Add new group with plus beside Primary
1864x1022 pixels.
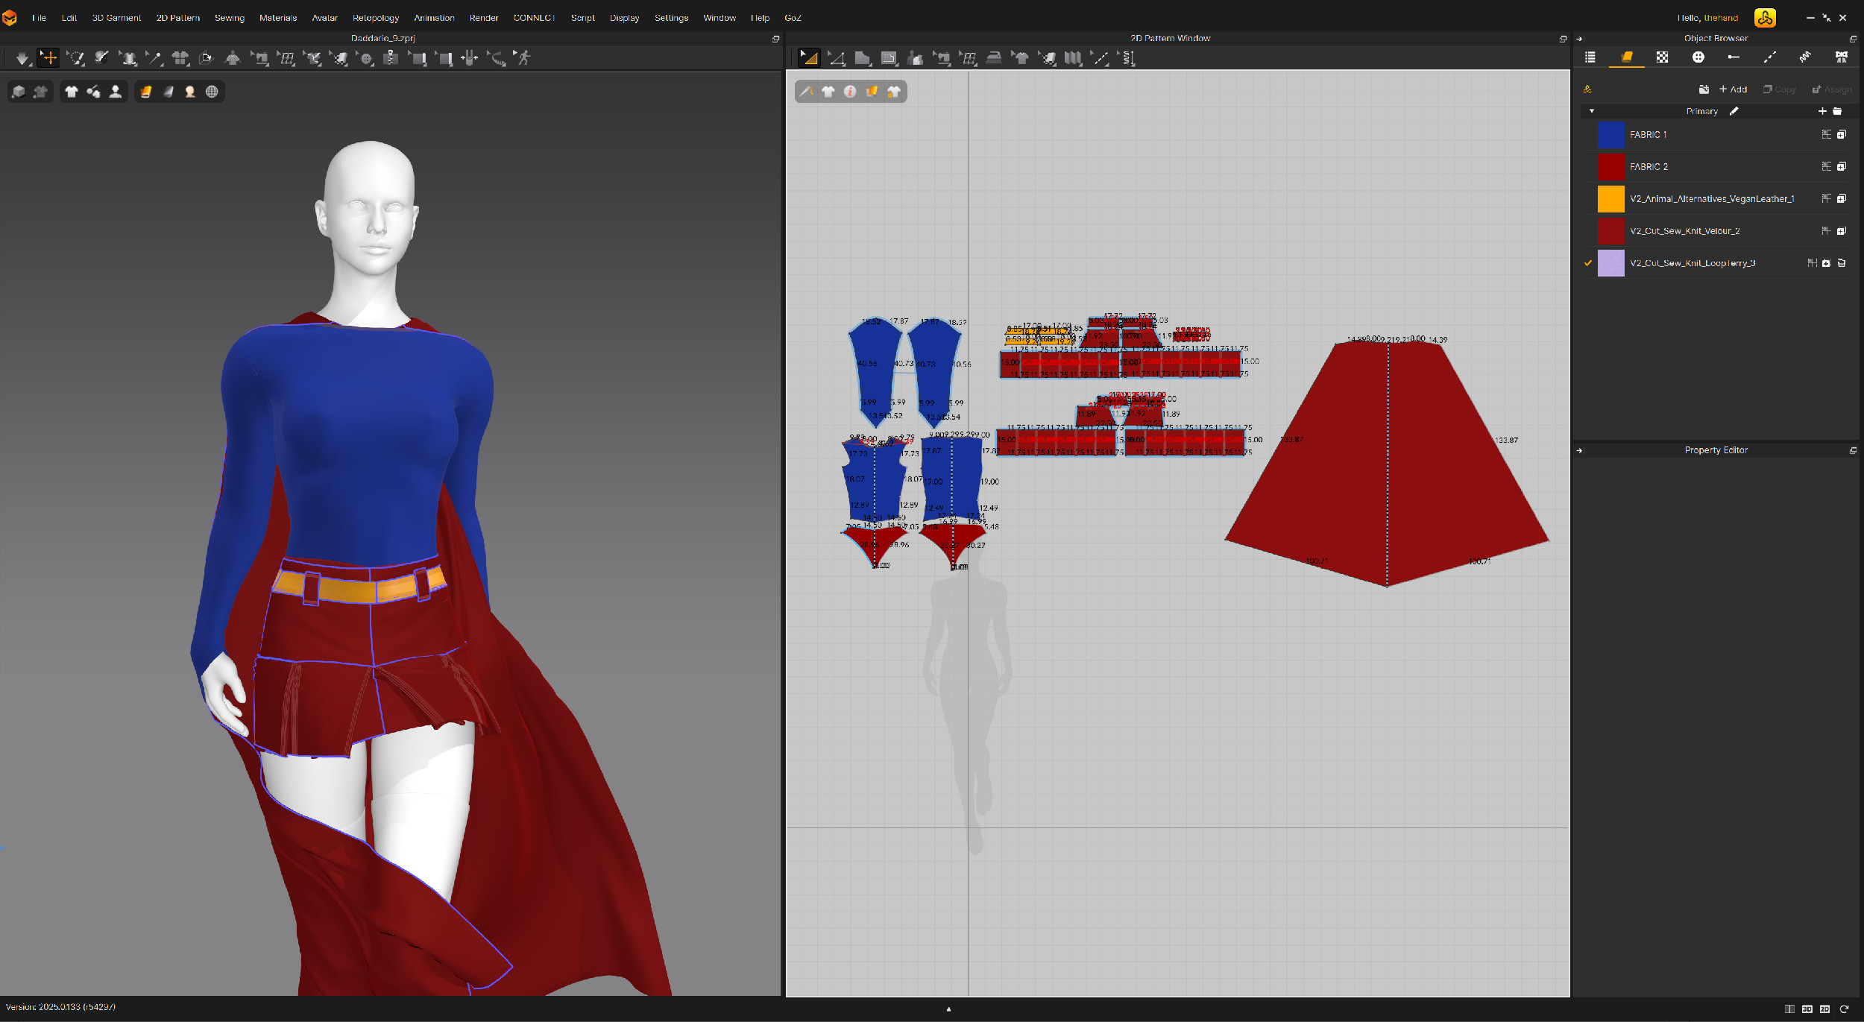tap(1822, 111)
